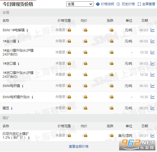This screenshot has width=157, height=152.
Task: Select the 1#金川镍 name
Action: 9,41
